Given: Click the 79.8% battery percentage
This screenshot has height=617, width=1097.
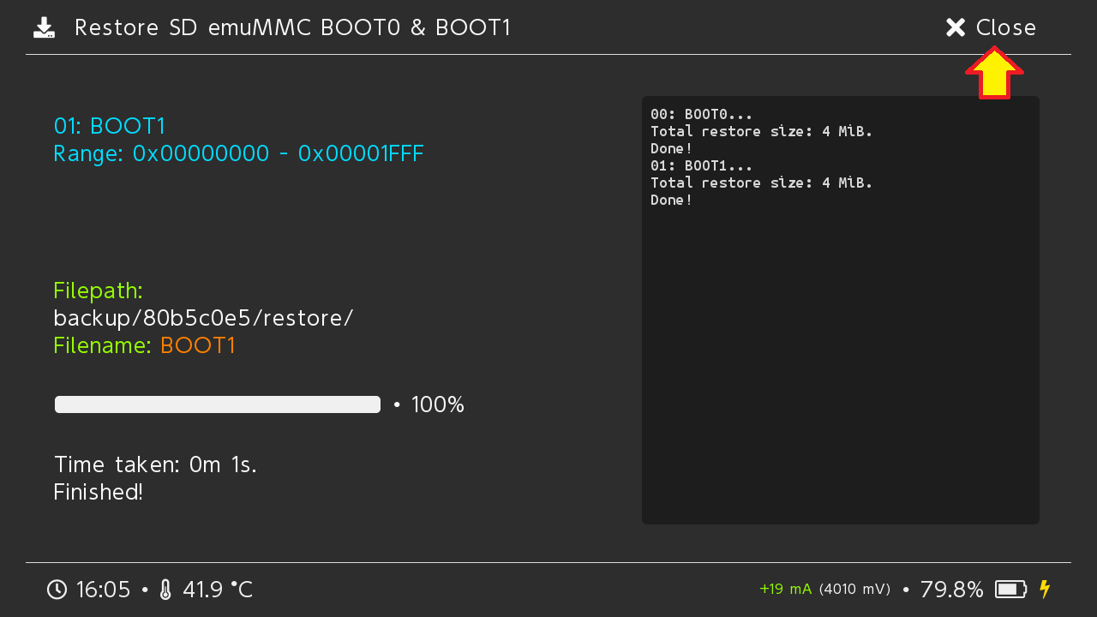Looking at the screenshot, I should tap(951, 590).
